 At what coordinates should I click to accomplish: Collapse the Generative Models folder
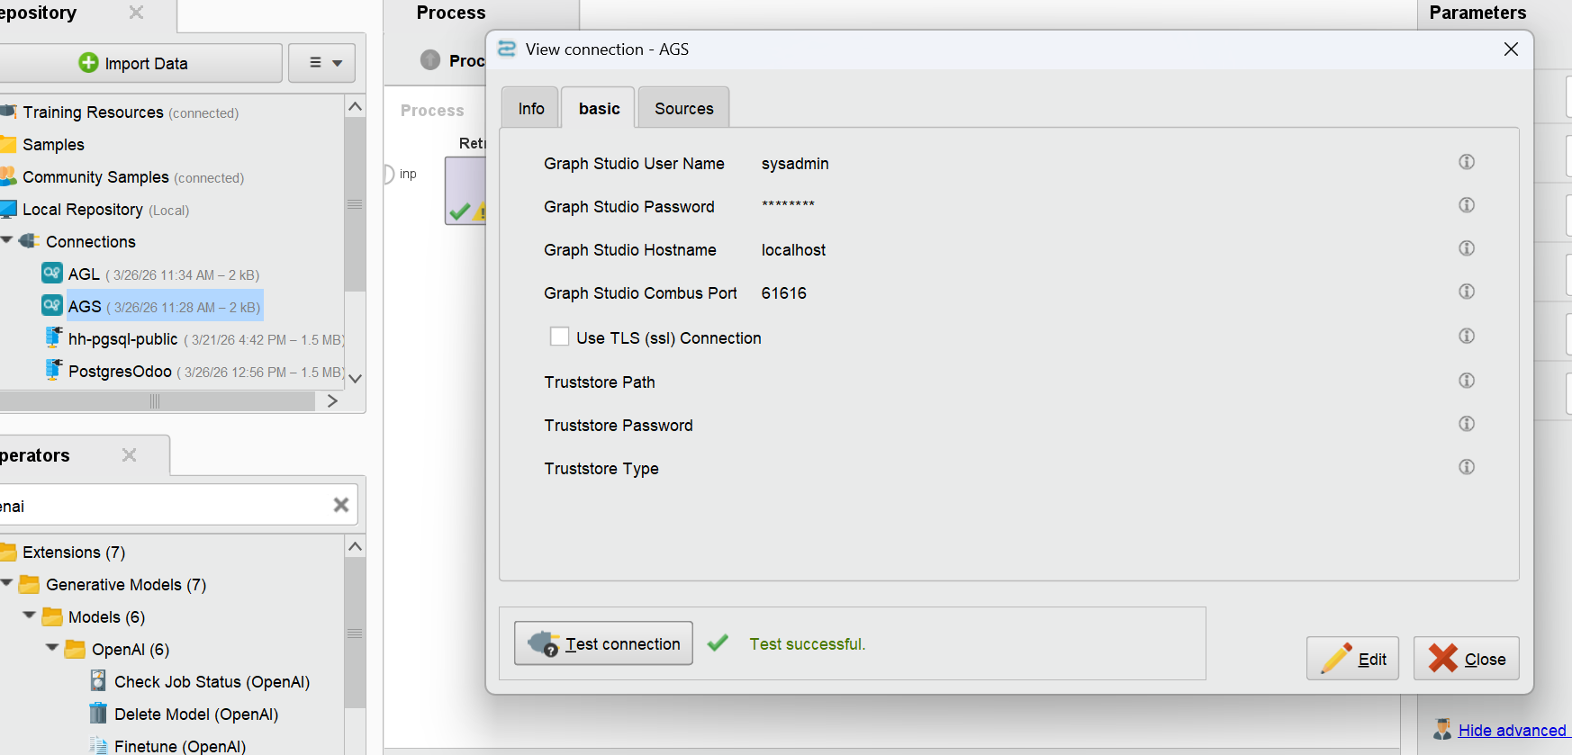7,583
